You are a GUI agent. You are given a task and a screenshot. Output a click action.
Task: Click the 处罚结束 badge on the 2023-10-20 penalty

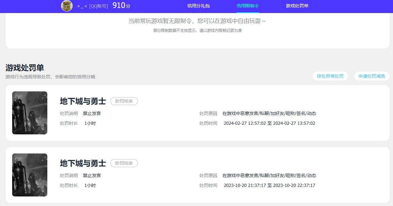tap(124, 163)
